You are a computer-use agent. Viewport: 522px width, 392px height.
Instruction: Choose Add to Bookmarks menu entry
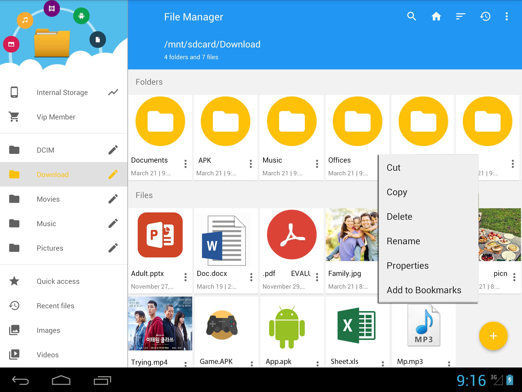(x=428, y=290)
